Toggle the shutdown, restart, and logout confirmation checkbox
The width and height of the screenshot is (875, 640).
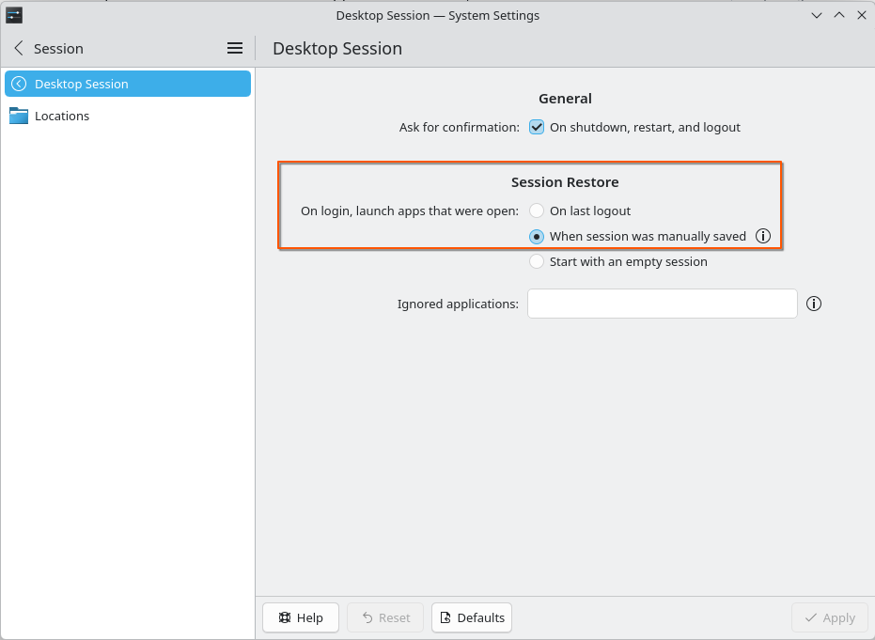point(537,127)
